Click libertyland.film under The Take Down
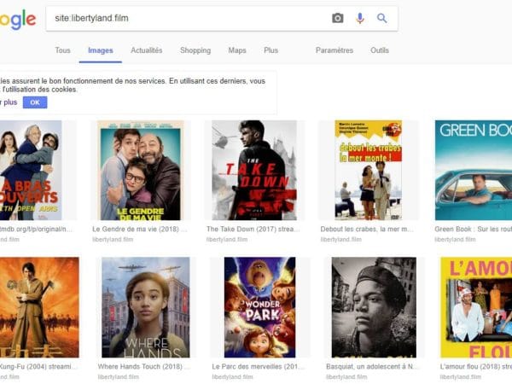 click(x=227, y=239)
